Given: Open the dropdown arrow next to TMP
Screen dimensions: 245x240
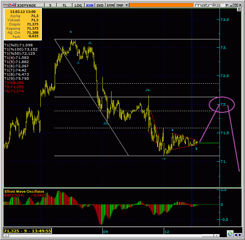Looking at the screenshot, I should pyautogui.click(x=127, y=5).
